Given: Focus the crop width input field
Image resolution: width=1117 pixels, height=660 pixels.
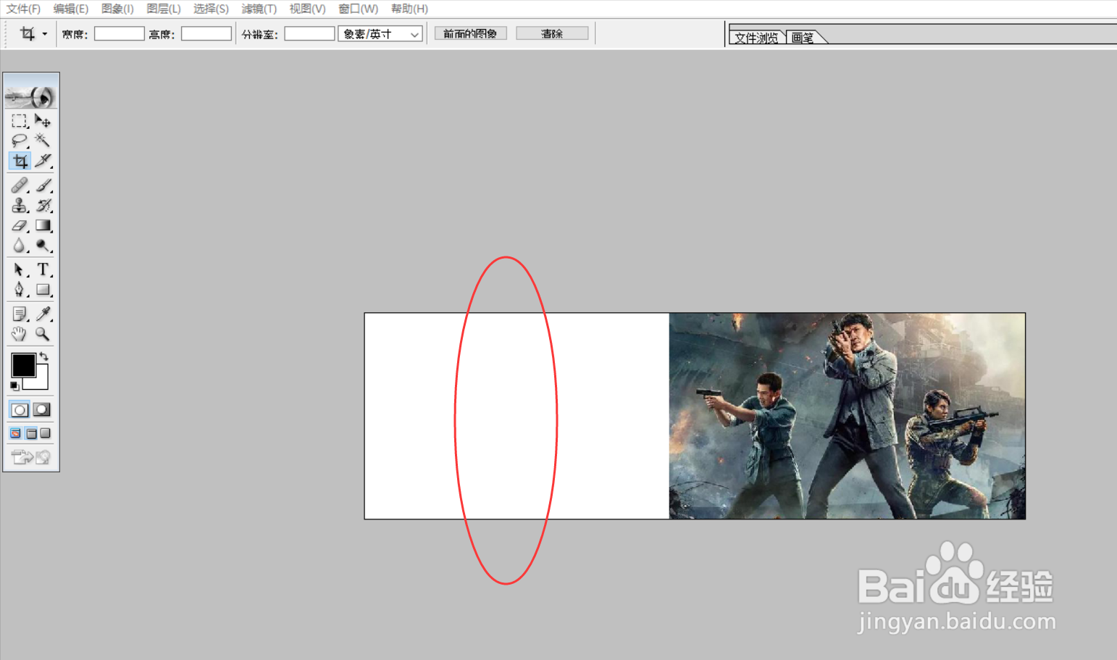Looking at the screenshot, I should pos(120,34).
